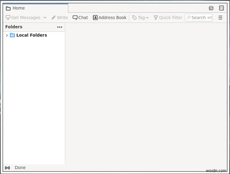Image resolution: width=230 pixels, height=174 pixels.
Task: Open the Address Book
Action: (x=109, y=18)
